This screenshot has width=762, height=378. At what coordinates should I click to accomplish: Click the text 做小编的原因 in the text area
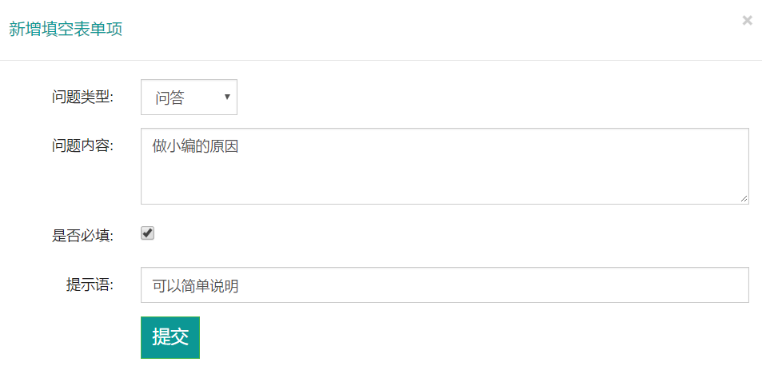pos(196,147)
